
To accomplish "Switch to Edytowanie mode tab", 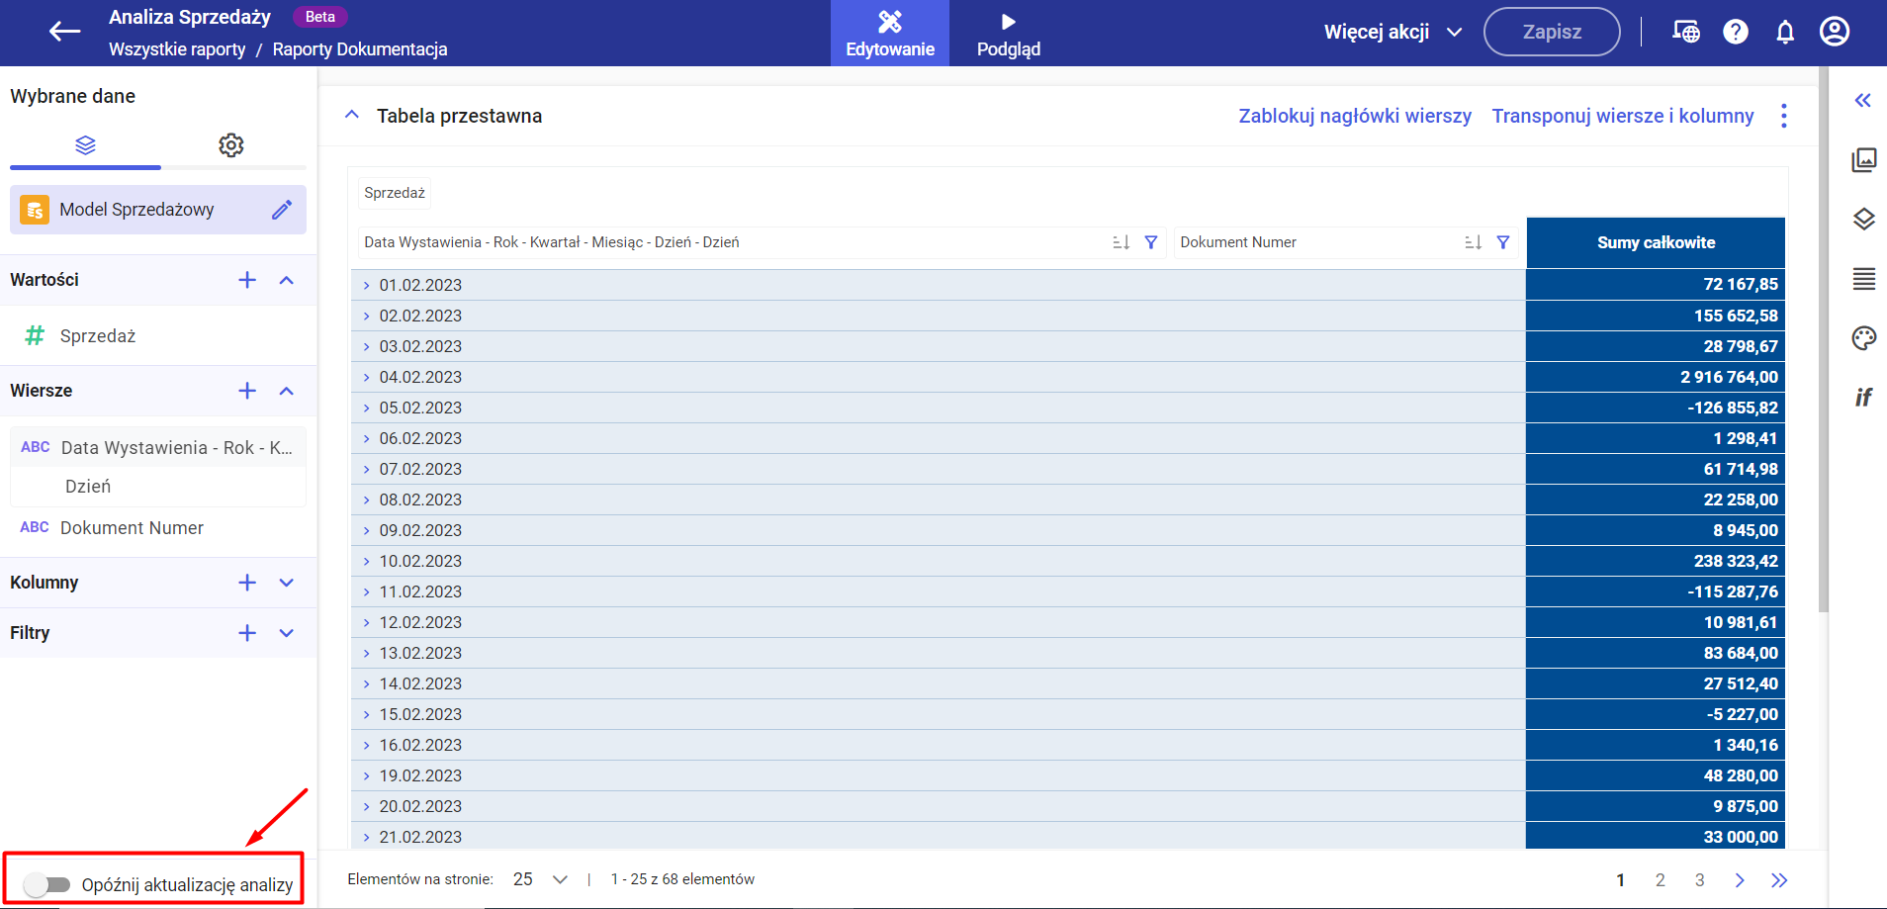I will (890, 33).
